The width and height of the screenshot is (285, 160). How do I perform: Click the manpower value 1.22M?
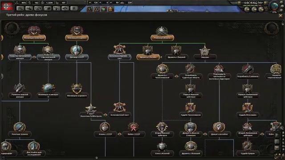coord(49,3)
